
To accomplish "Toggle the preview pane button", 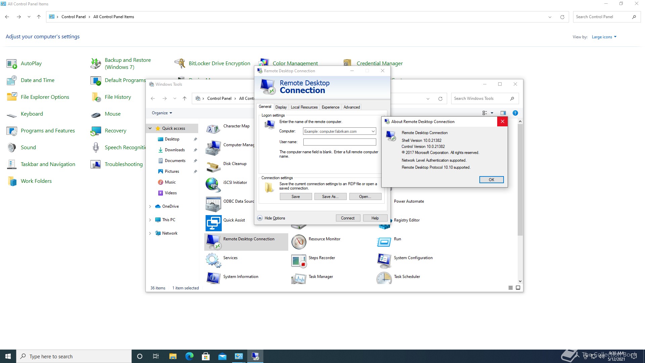I will click(503, 113).
